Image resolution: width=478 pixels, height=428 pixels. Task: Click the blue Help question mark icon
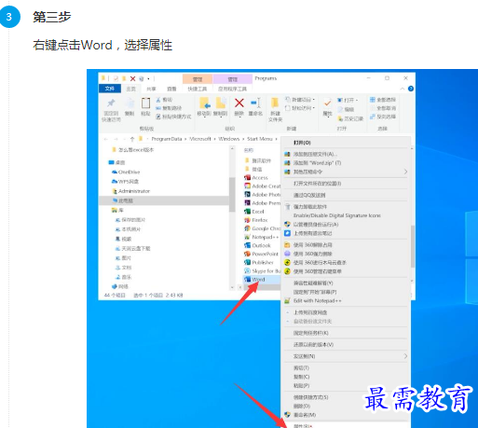pos(411,89)
